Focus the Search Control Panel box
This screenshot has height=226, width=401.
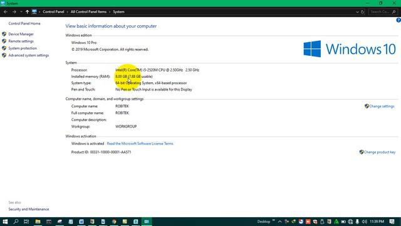(x=383, y=12)
